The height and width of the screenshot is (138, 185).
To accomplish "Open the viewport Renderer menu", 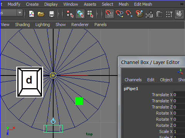I will [x=80, y=25].
